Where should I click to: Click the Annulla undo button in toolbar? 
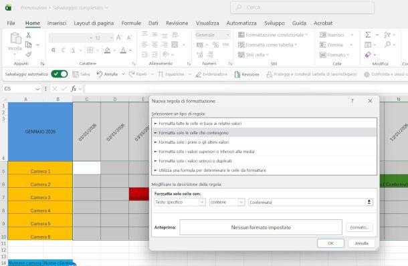(x=107, y=74)
